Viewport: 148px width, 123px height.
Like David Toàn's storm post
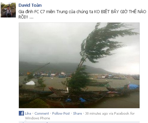coord(28,114)
